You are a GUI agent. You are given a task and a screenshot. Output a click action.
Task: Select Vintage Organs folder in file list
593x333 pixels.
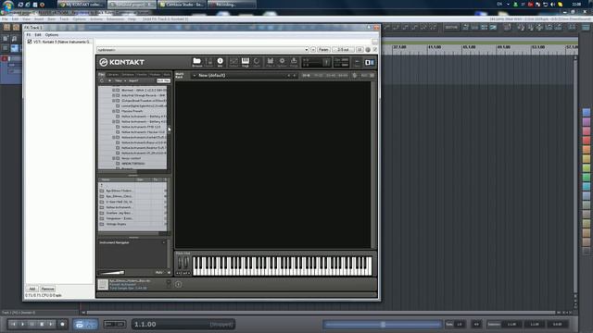tap(116, 224)
